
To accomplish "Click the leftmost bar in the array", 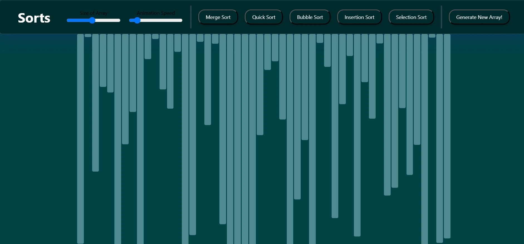I will pyautogui.click(x=80, y=139).
